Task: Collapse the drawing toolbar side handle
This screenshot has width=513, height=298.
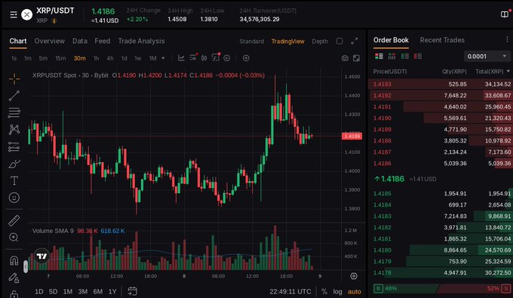Action: click(26, 266)
